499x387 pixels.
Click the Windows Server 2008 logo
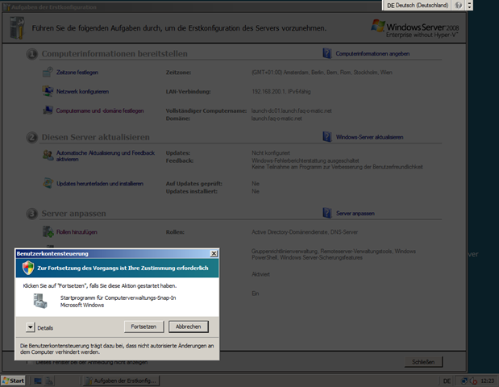pos(415,29)
